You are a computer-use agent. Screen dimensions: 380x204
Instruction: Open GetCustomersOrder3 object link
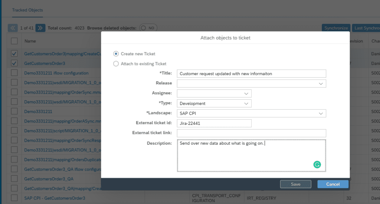[x=45, y=63]
